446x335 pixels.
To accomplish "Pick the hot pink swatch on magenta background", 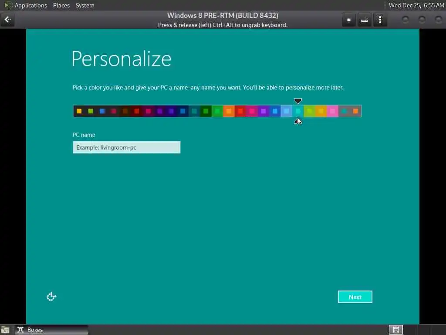I will click(x=252, y=111).
